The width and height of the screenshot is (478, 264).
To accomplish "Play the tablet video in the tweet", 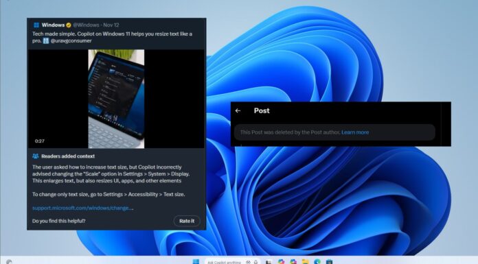I will [116, 99].
